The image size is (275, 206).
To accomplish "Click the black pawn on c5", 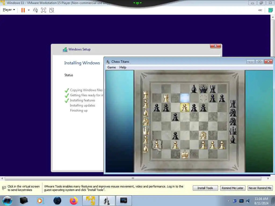I will point(175,117).
